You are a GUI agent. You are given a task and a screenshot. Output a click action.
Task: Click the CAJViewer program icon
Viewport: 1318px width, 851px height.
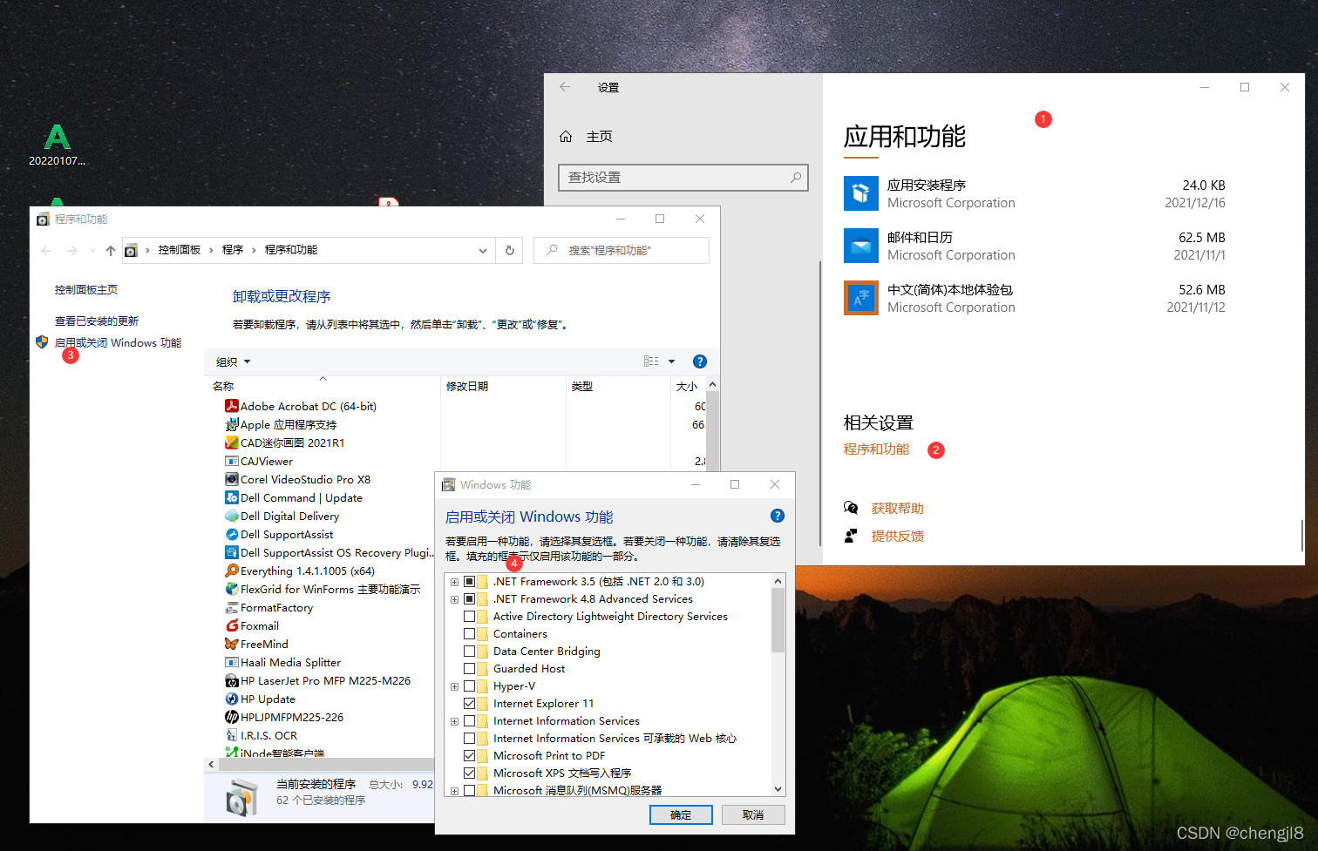tap(232, 461)
